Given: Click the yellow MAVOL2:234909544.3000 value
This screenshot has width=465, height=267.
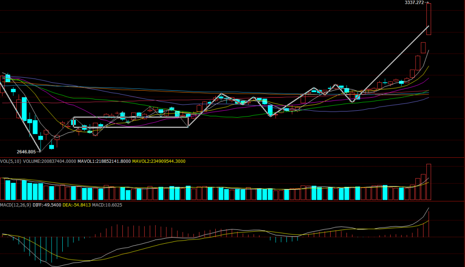Looking at the screenshot, I should click(159, 161).
